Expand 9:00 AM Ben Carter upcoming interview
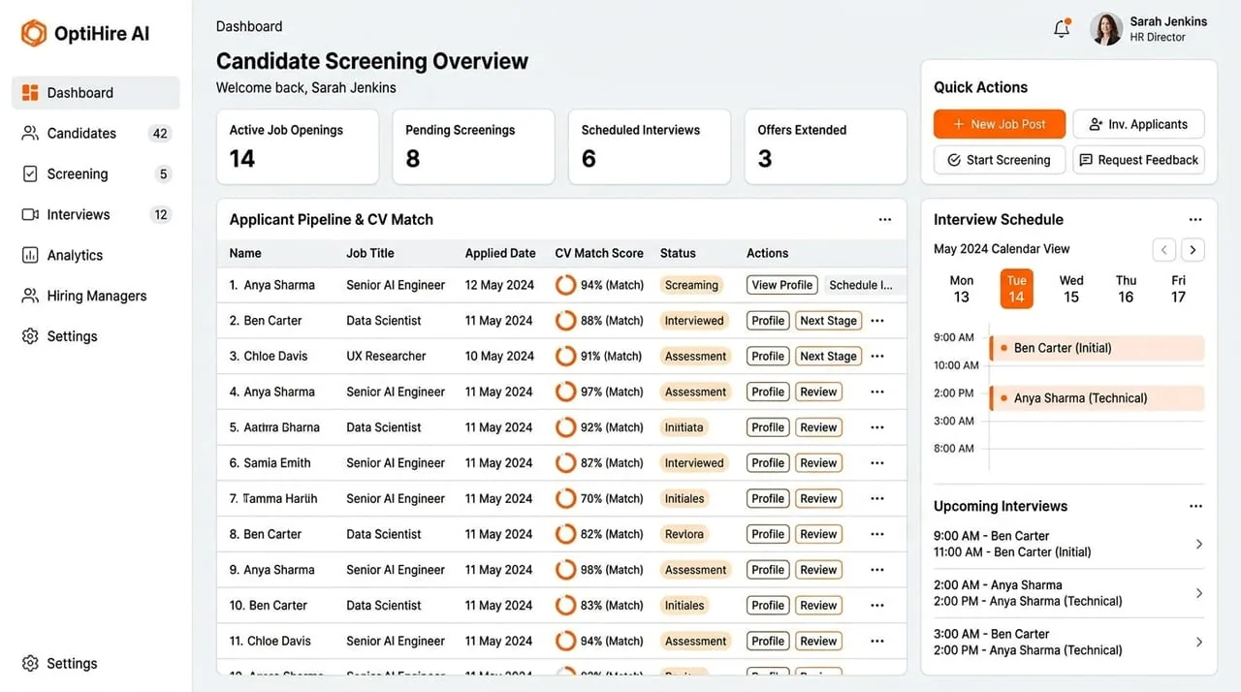Screen dimensions: 1241x692 pos(1199,545)
